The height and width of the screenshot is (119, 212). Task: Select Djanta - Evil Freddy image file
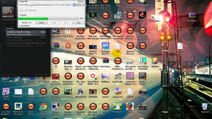click(x=93, y=18)
